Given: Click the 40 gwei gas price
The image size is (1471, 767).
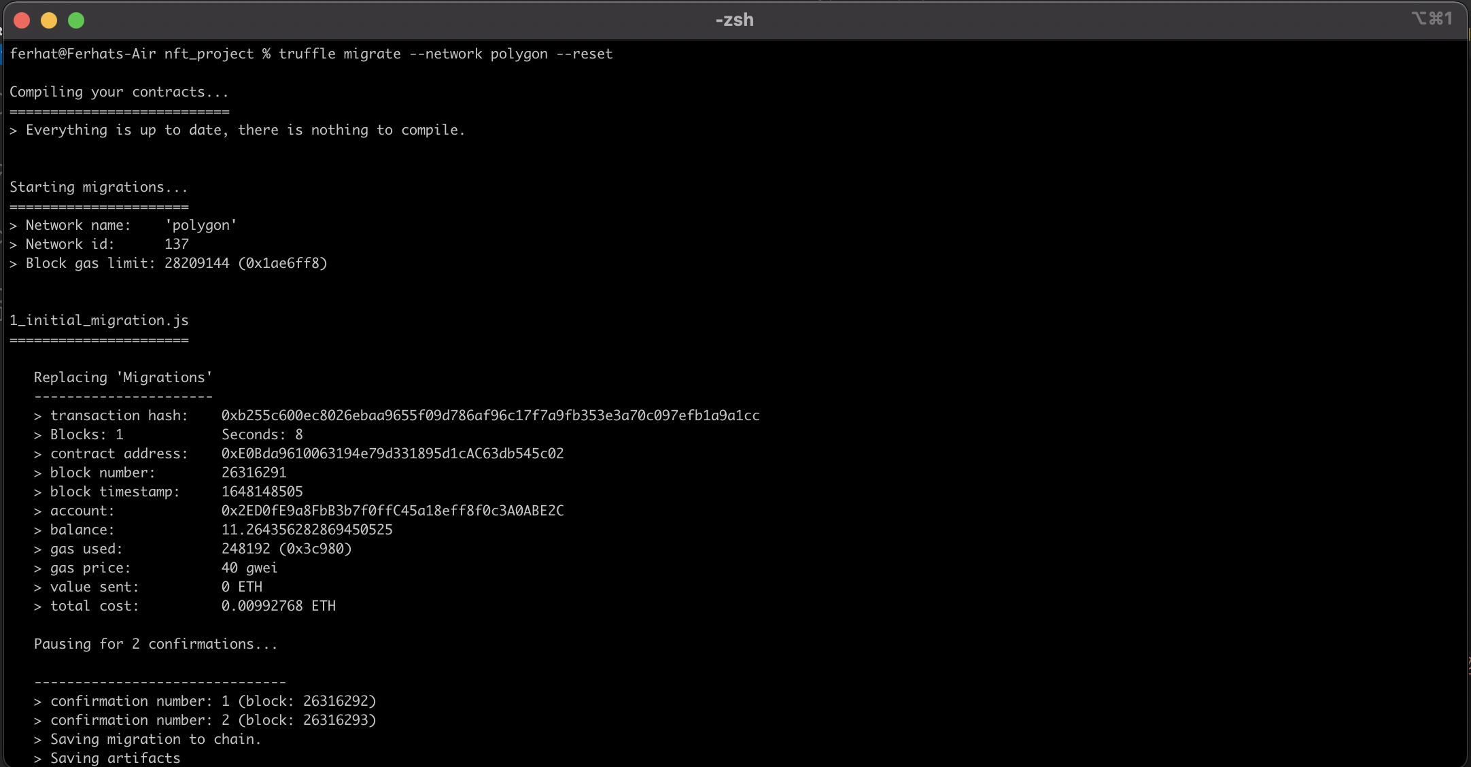Looking at the screenshot, I should [249, 568].
